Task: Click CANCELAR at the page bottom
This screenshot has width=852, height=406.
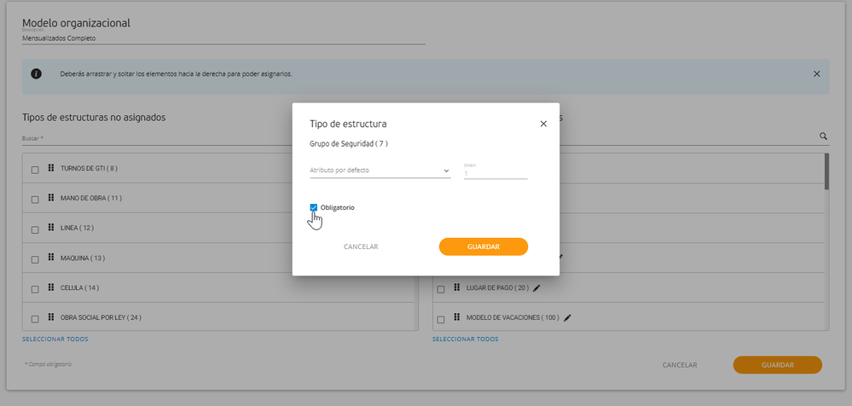Action: tap(680, 365)
